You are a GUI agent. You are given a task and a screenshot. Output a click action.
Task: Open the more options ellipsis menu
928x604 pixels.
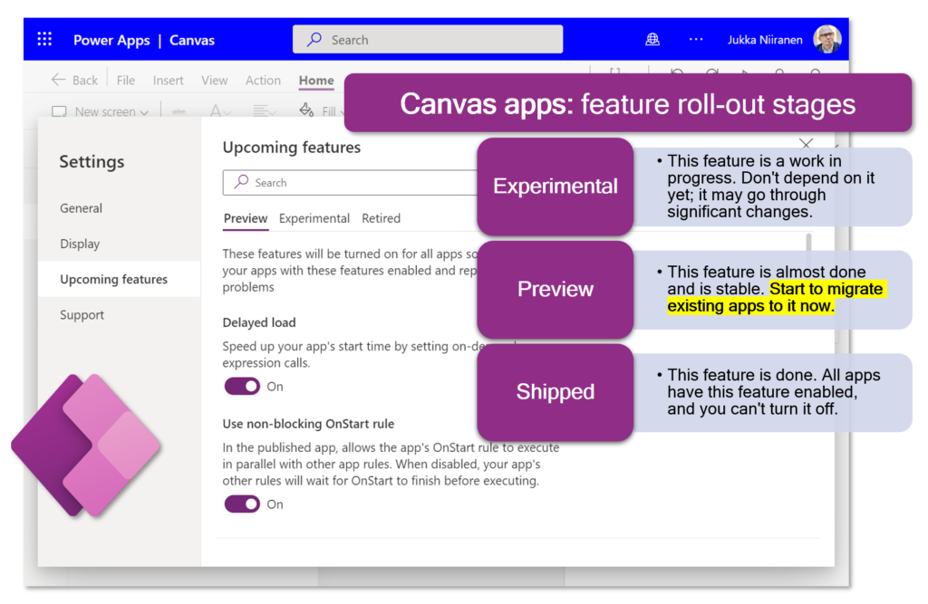(x=696, y=40)
